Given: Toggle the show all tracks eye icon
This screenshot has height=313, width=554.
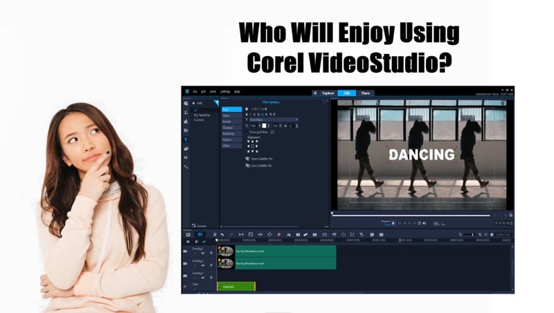Looking at the screenshot, I should click(x=188, y=241).
